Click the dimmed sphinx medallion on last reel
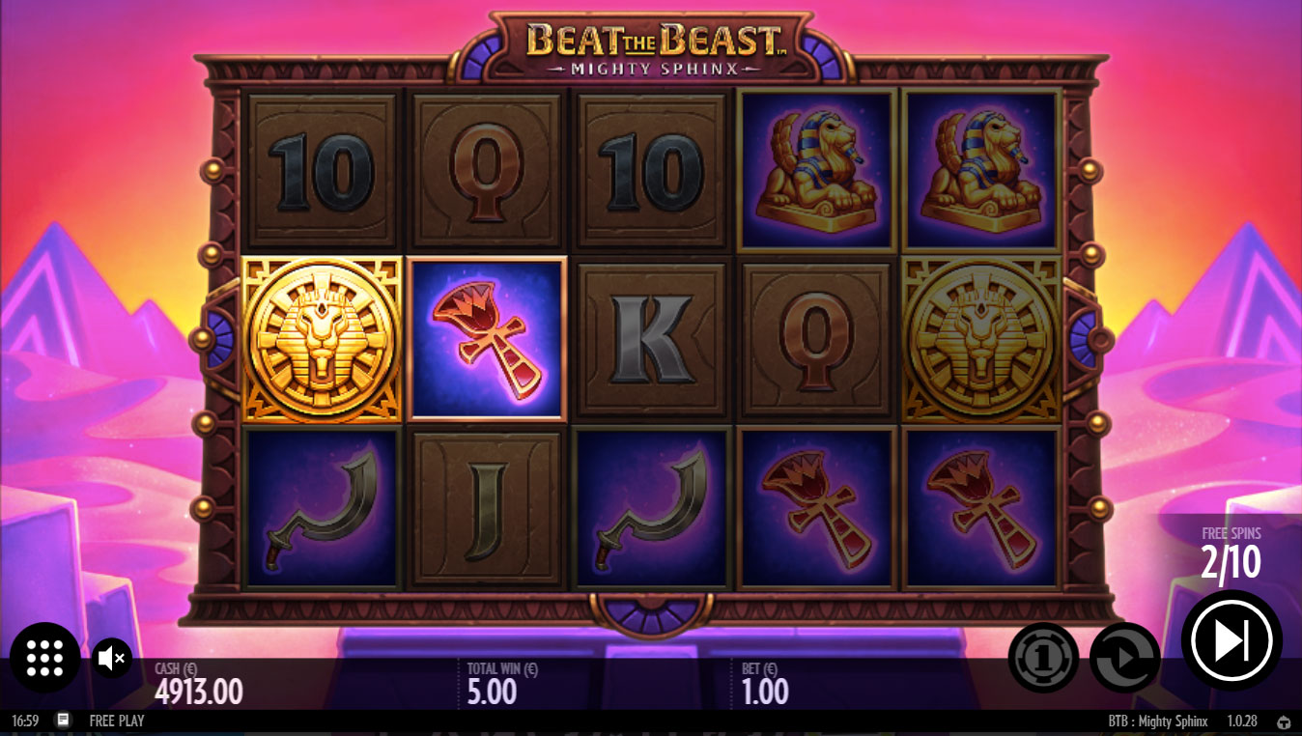1302x736 pixels. click(982, 339)
